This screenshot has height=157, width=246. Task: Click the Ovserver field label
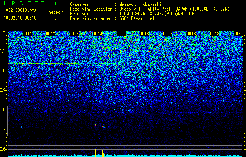79,4
